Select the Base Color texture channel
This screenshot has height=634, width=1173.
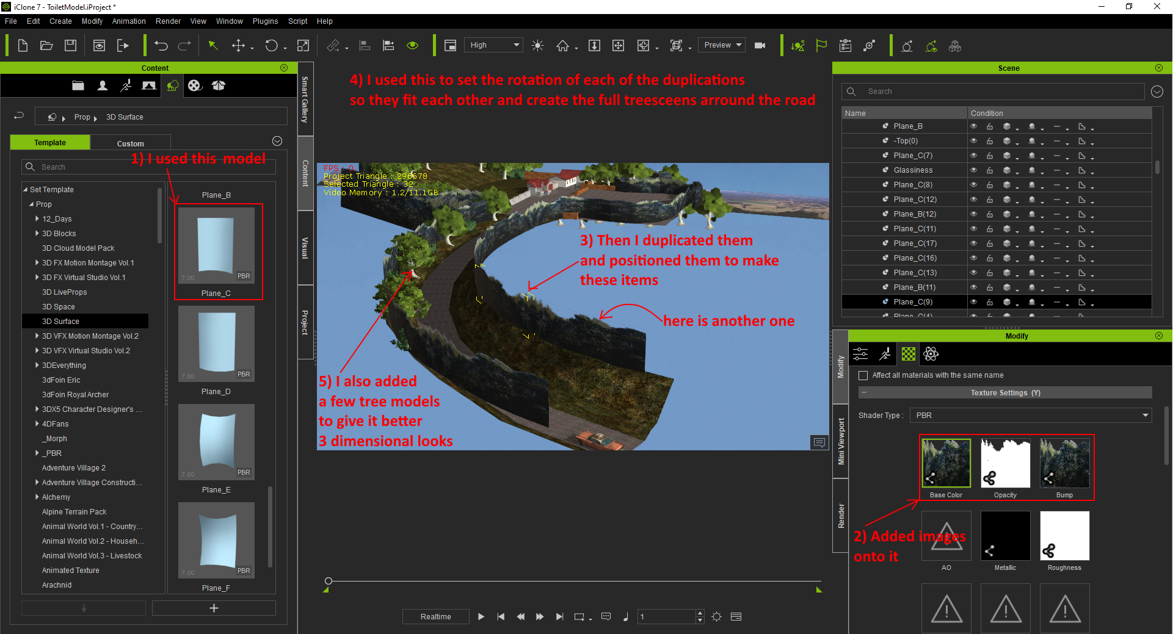point(946,463)
